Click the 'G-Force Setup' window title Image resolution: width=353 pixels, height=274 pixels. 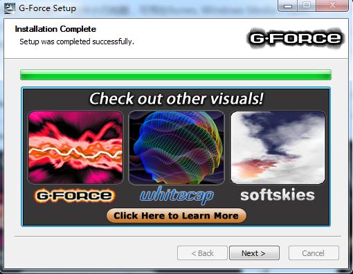(x=47, y=8)
